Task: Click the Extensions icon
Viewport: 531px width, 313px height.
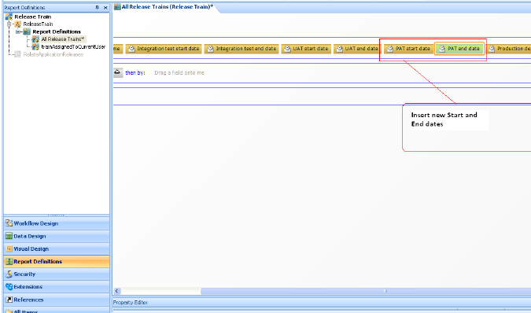Action: pyautogui.click(x=9, y=287)
